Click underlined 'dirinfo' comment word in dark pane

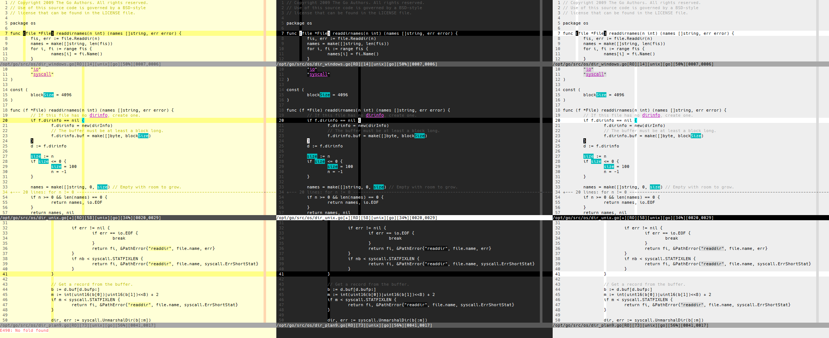click(375, 115)
